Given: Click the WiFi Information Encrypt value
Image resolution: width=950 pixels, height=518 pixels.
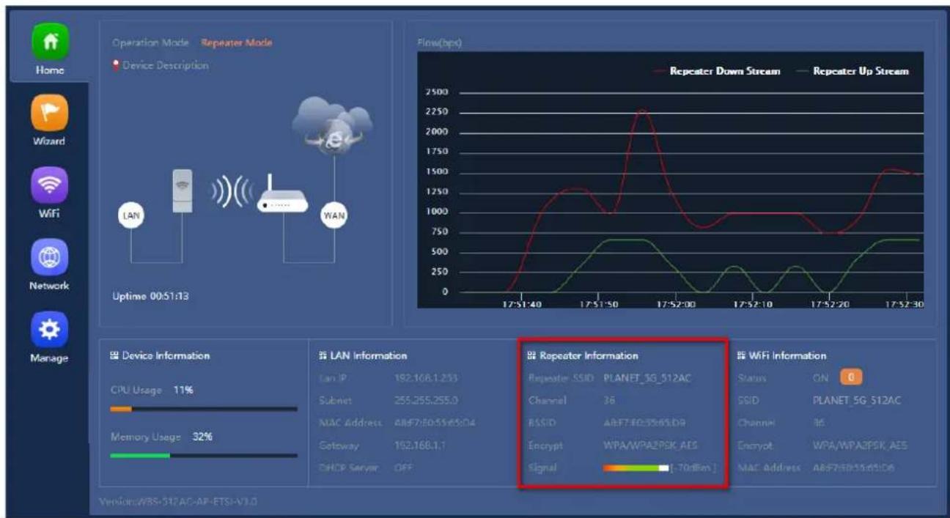Looking at the screenshot, I should click(x=861, y=445).
